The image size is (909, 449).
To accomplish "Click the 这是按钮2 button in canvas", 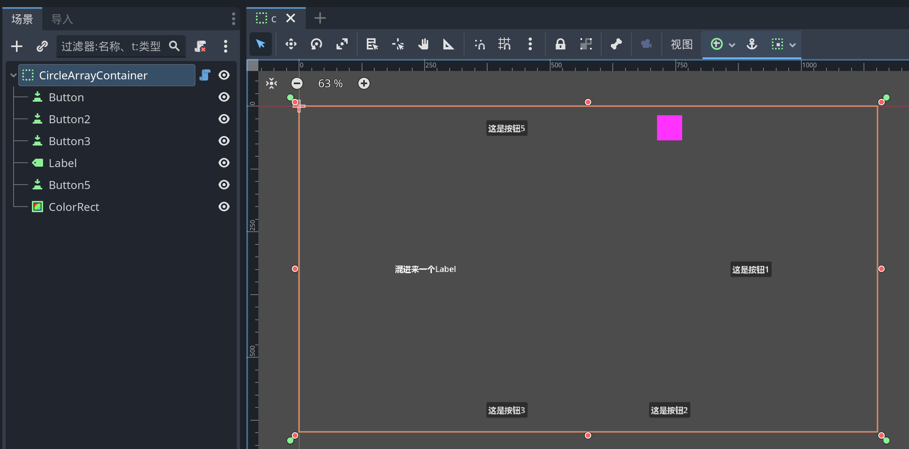I will coord(669,410).
